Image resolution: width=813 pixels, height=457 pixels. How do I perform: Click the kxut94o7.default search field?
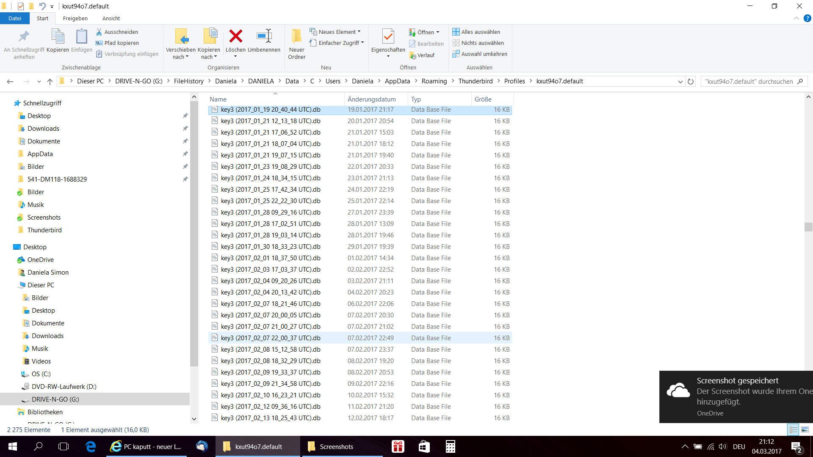pyautogui.click(x=749, y=81)
